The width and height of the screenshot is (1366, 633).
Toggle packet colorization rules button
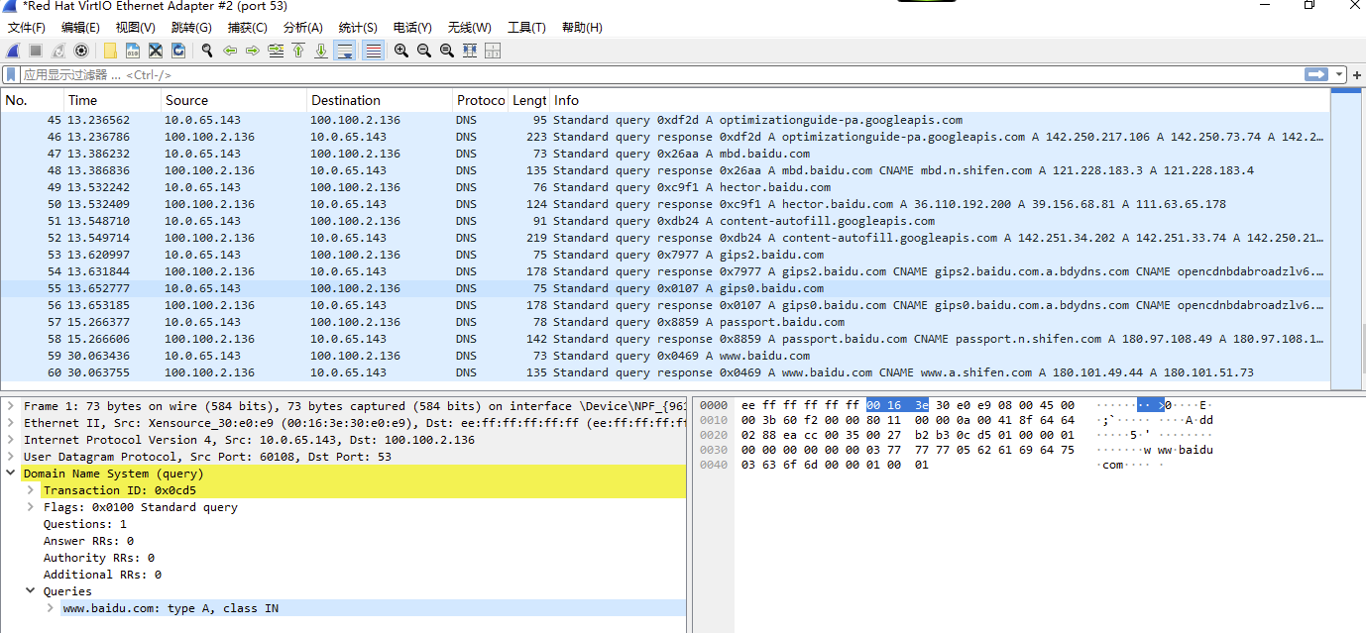pyautogui.click(x=373, y=51)
